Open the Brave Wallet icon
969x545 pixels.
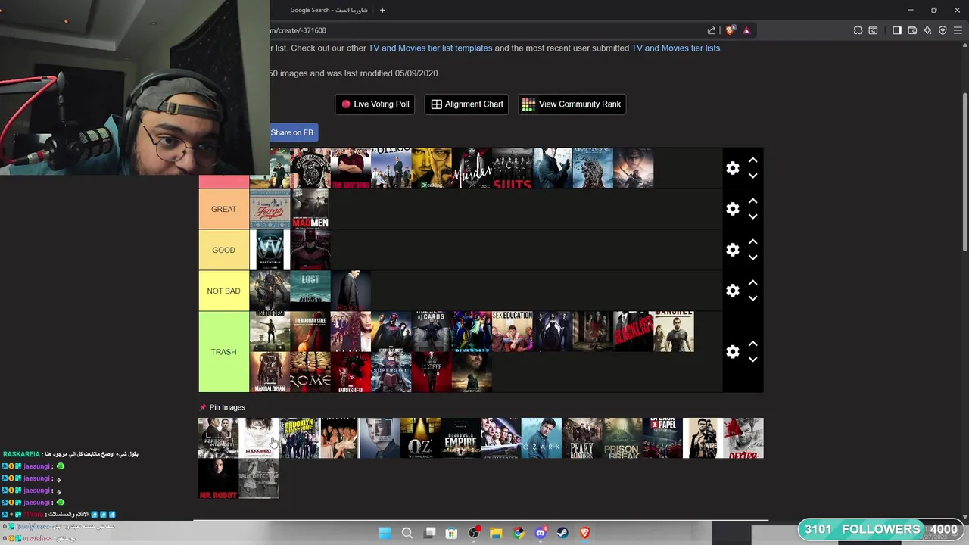pyautogui.click(x=912, y=30)
